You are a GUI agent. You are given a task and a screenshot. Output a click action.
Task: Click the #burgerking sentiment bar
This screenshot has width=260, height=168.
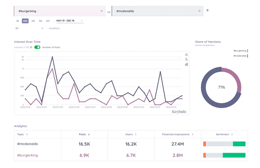point(224,155)
